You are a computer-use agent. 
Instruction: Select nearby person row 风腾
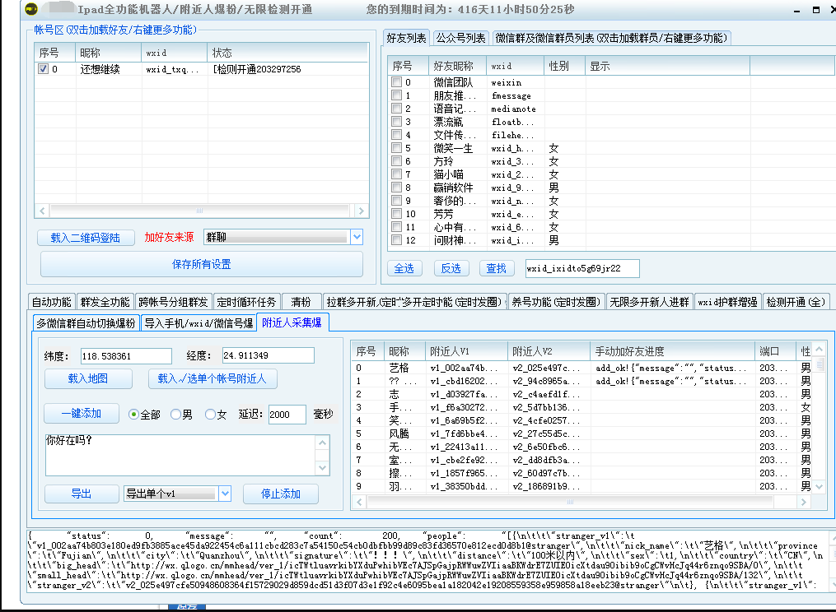tap(581, 433)
